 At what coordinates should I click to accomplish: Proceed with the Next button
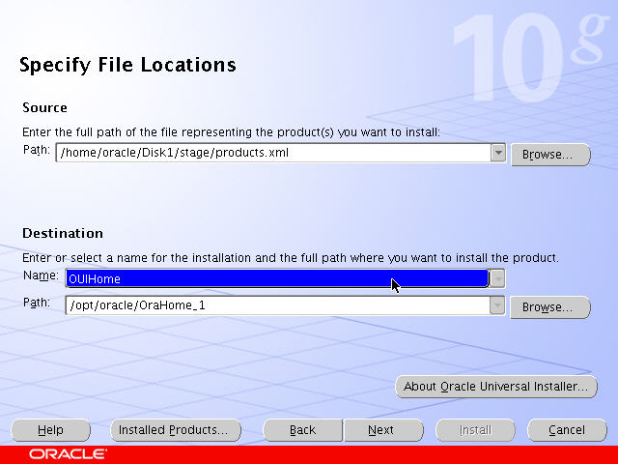click(383, 430)
